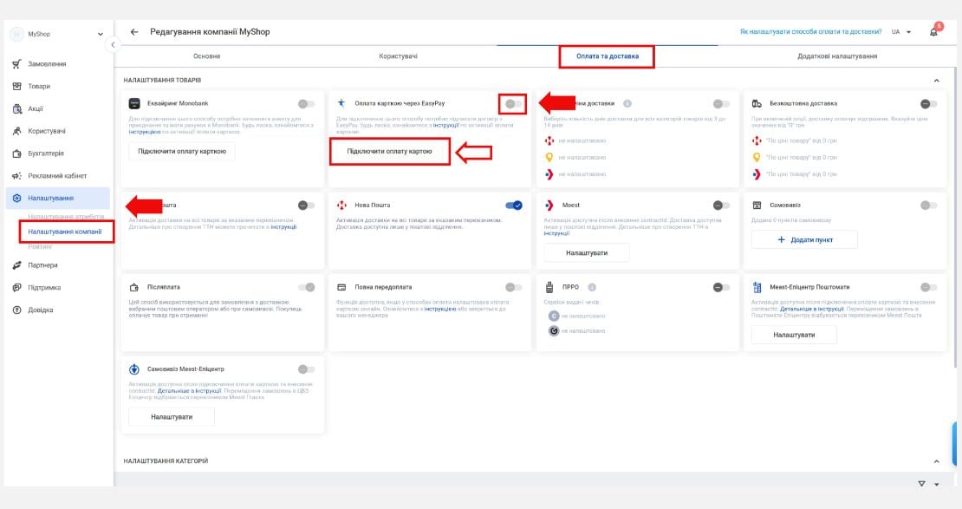This screenshot has width=962, height=509.
Task: Collapse Налаштування категорій section
Action: [936, 461]
